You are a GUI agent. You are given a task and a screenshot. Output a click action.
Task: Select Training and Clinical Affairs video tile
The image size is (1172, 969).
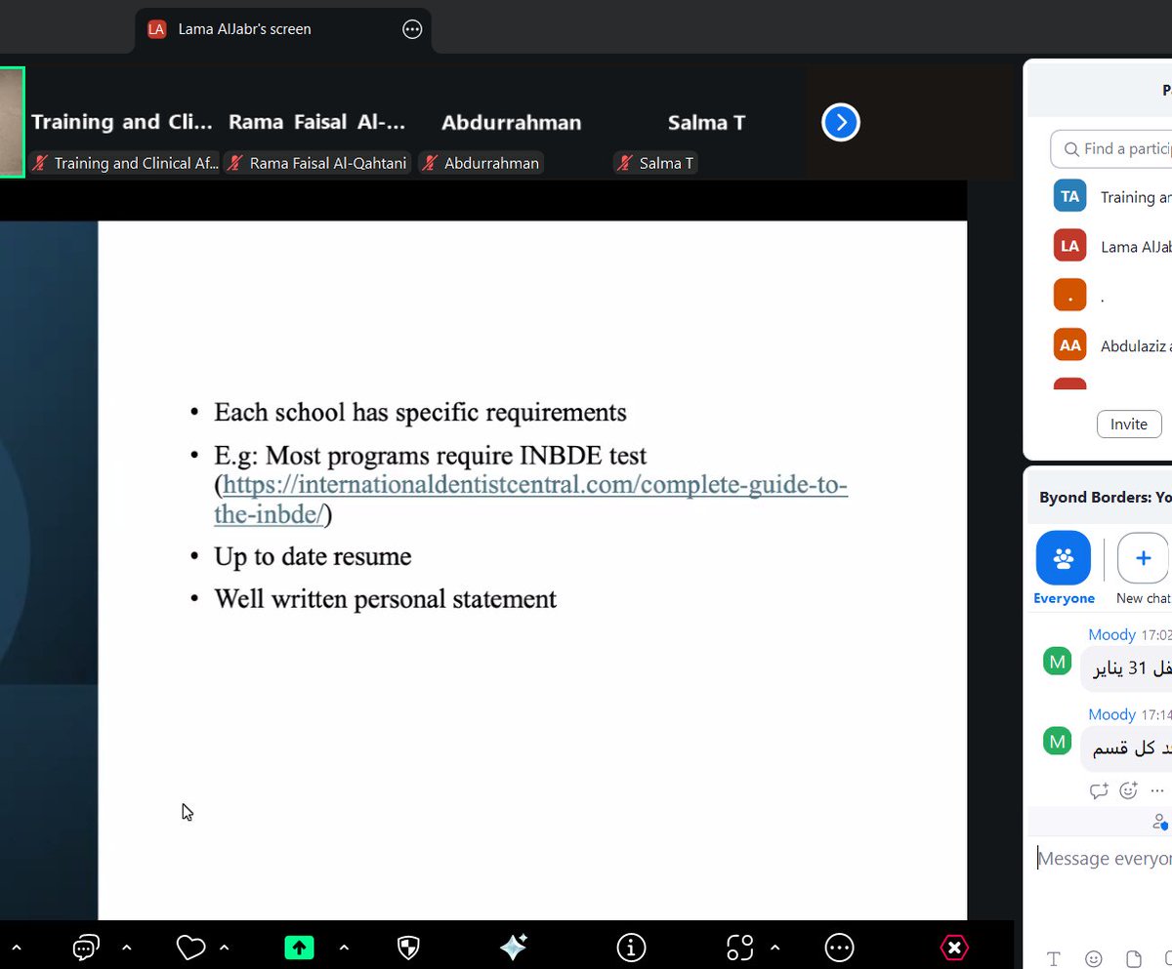coord(123,122)
